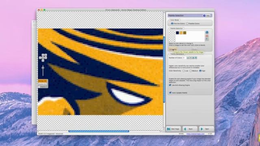Click the horizontal scrollbar under the canvas
This screenshot has width=260, height=146.
(99, 131)
